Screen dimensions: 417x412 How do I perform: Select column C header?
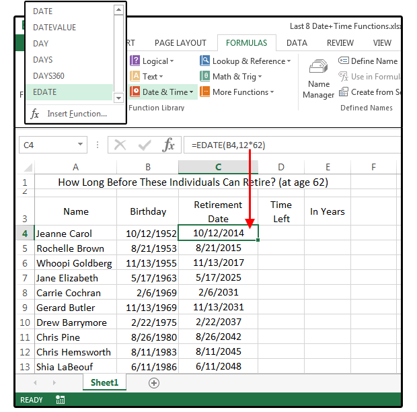[x=219, y=167]
